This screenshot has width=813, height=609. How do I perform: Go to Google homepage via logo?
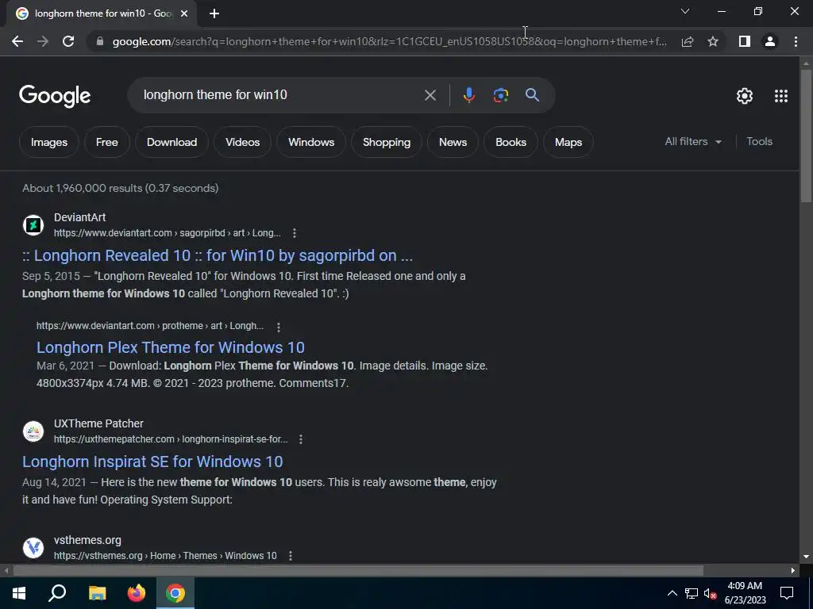coord(55,96)
